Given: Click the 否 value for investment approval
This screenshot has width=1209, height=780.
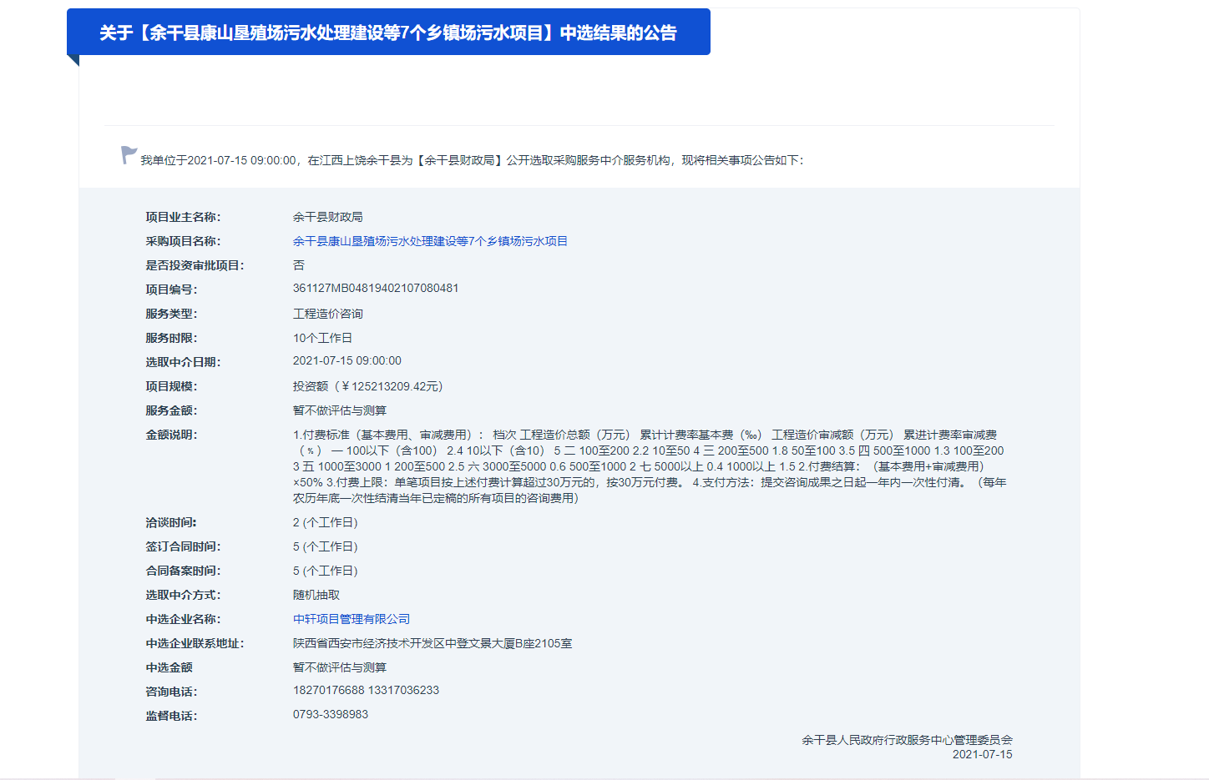Looking at the screenshot, I should (299, 265).
